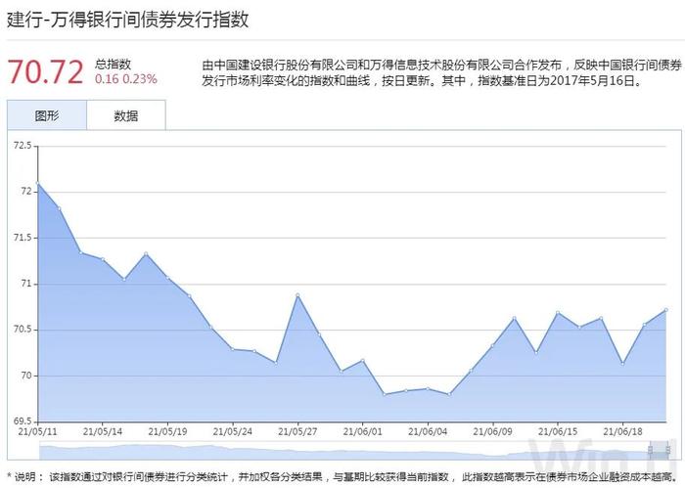Select the low data point above 21/06/18
The width and height of the screenshot is (685, 488).
623,363
